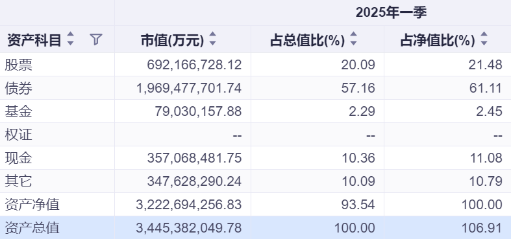Select the 权证 row label

point(19,135)
